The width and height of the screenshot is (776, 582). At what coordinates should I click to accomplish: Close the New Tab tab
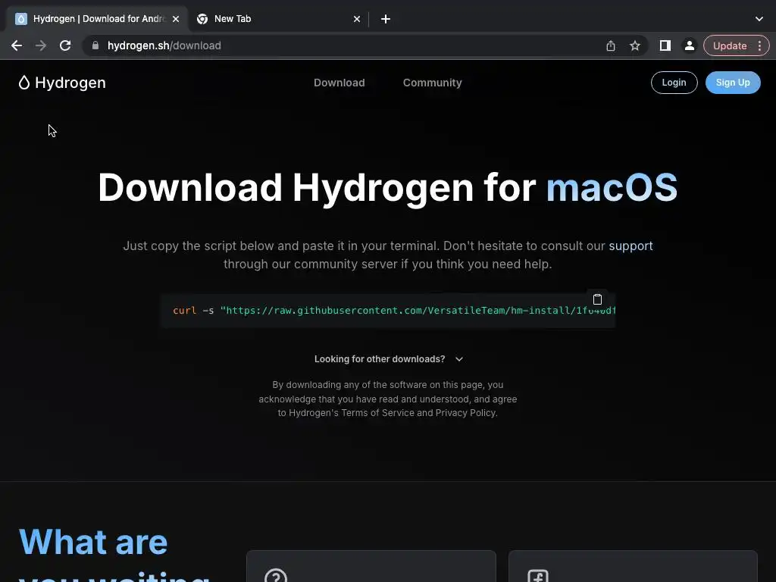click(357, 19)
